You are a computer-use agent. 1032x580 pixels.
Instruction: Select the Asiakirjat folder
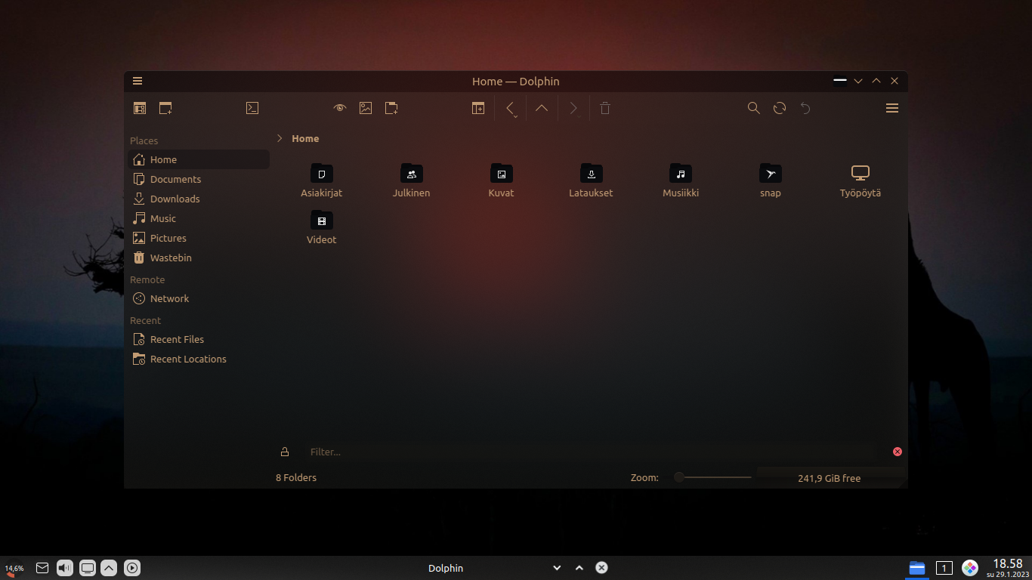point(322,180)
